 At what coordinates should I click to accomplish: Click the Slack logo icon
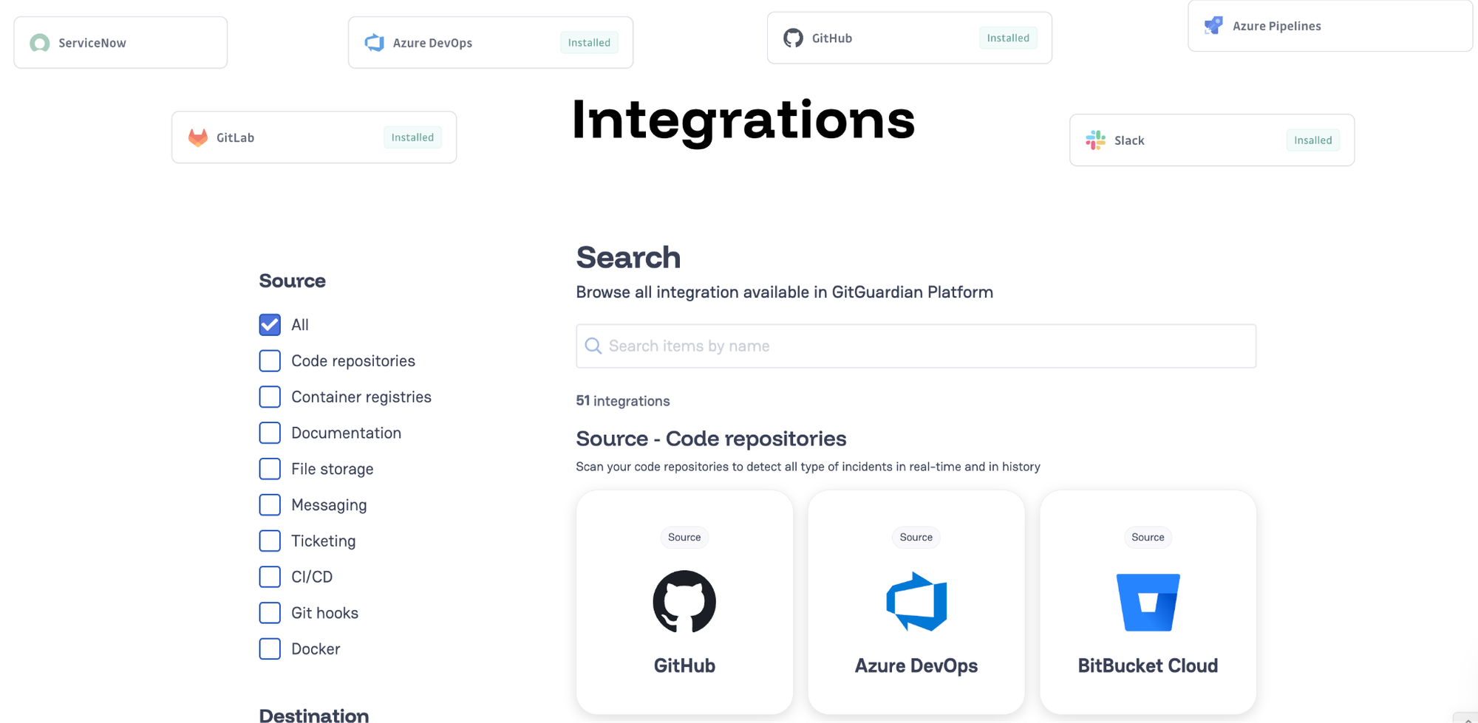[x=1095, y=140]
